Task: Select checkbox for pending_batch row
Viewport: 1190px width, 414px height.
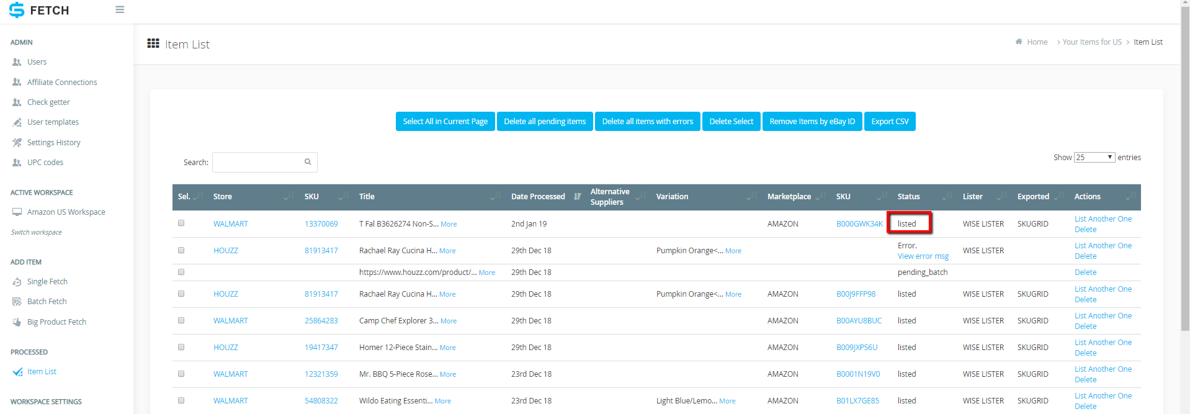Action: click(181, 272)
